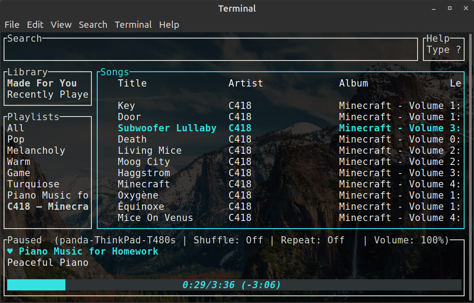Image resolution: width=474 pixels, height=303 pixels.
Task: Select the song Haggstrom
Action: [144, 173]
